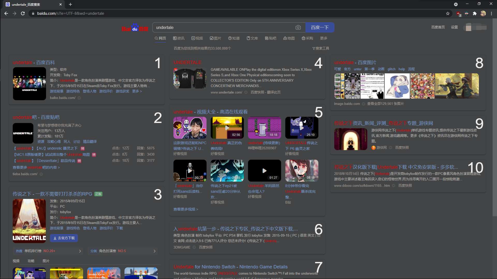497x279 pixels.
Task: Open a new browser tab
Action: (x=70, y=4)
